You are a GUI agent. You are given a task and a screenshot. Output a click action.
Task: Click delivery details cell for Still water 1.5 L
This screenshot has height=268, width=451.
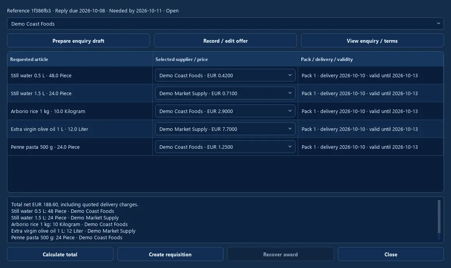tap(371, 93)
